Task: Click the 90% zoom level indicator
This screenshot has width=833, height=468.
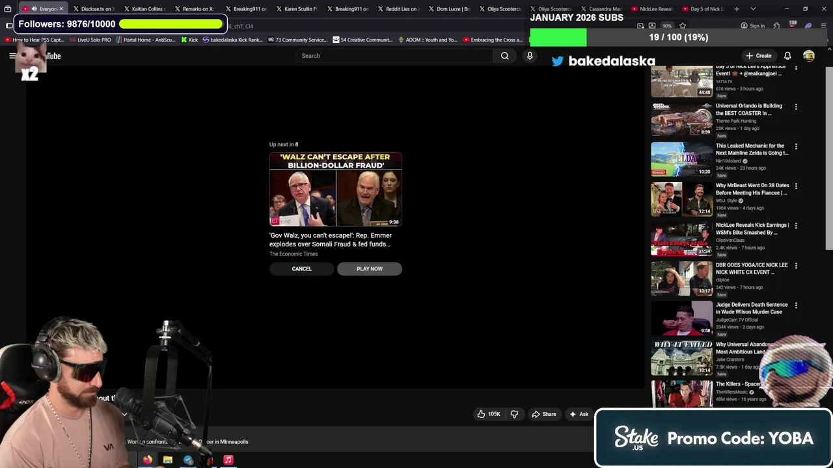Action: coord(667,26)
